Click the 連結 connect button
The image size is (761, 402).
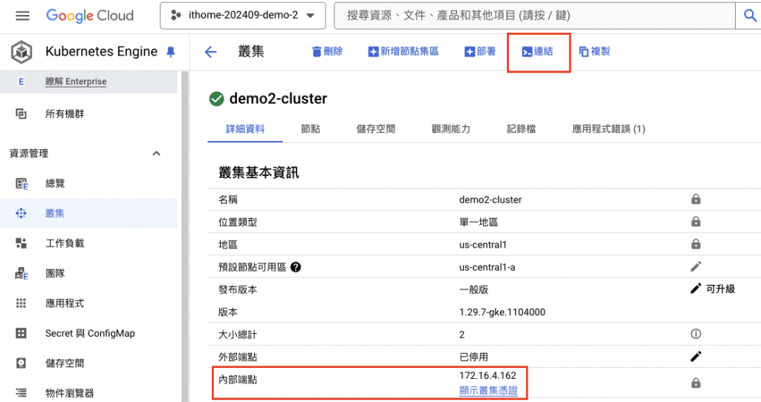(x=537, y=51)
